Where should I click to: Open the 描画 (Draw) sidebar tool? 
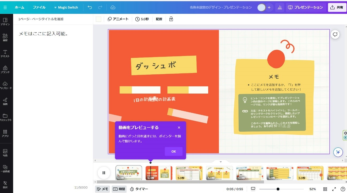coord(5,101)
